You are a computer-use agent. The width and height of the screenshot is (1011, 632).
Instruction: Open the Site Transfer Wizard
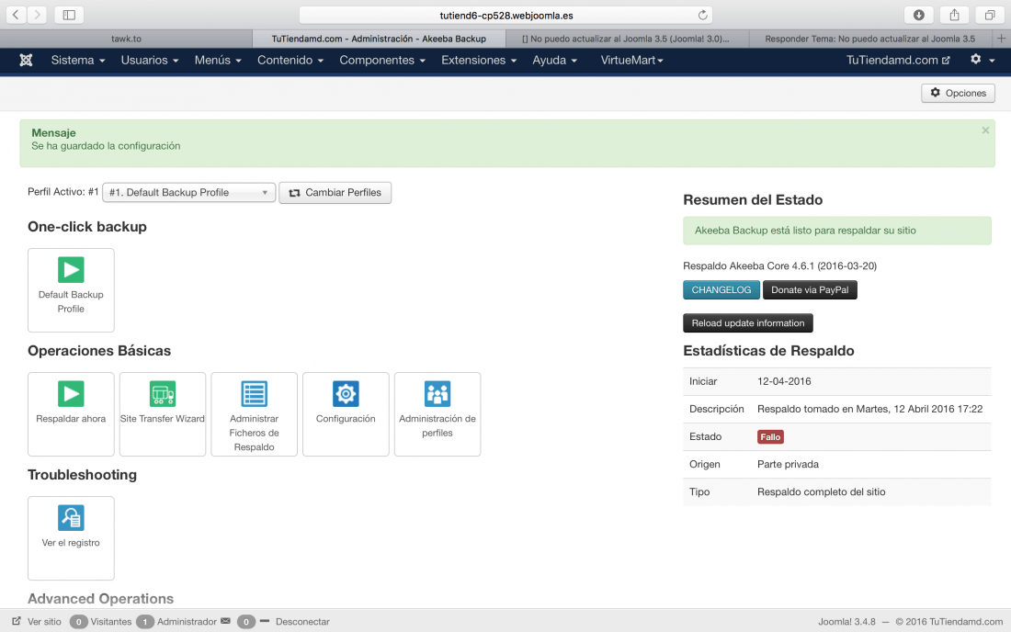163,414
